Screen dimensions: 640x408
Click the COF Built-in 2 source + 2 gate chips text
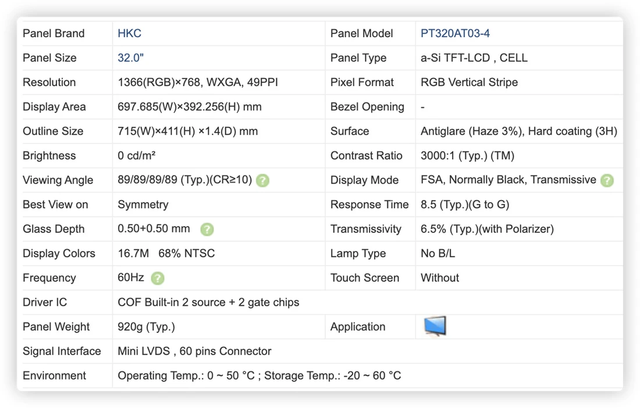[x=208, y=302]
